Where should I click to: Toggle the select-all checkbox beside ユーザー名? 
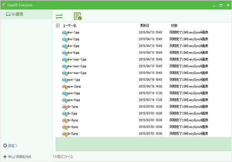(x=58, y=26)
